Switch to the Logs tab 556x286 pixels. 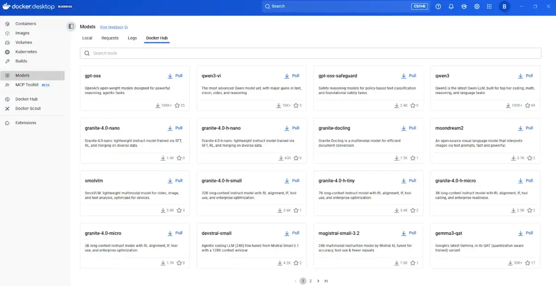[133, 38]
